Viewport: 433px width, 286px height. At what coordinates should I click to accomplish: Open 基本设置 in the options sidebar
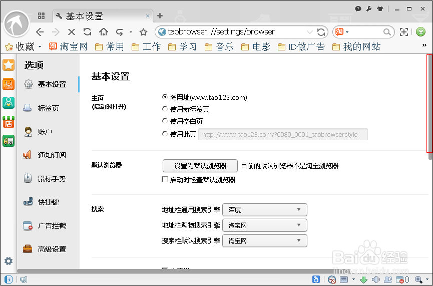(49, 84)
